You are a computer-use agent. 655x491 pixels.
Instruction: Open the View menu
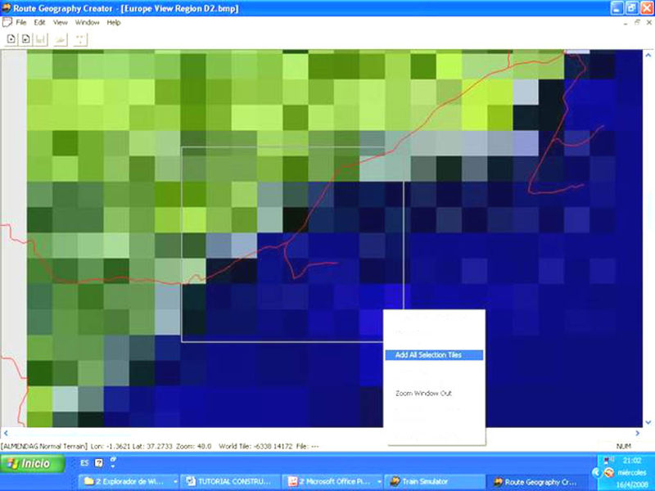[x=60, y=22]
